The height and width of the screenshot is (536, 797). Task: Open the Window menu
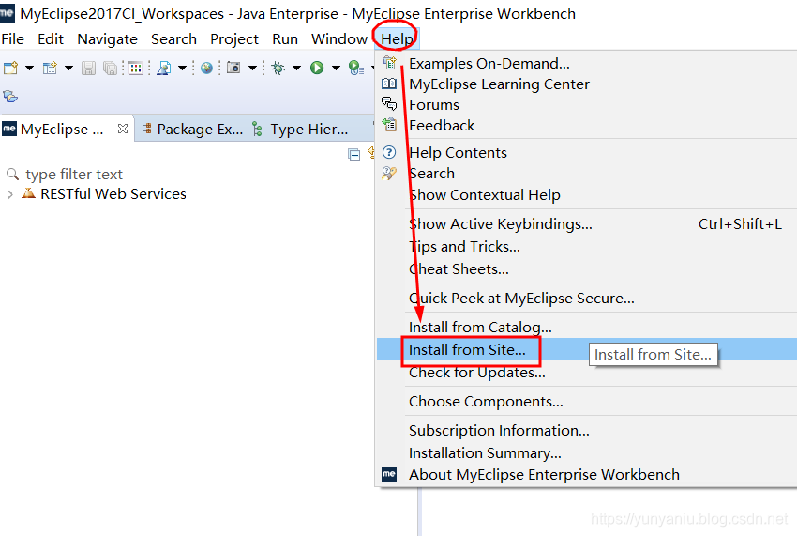[x=339, y=39]
